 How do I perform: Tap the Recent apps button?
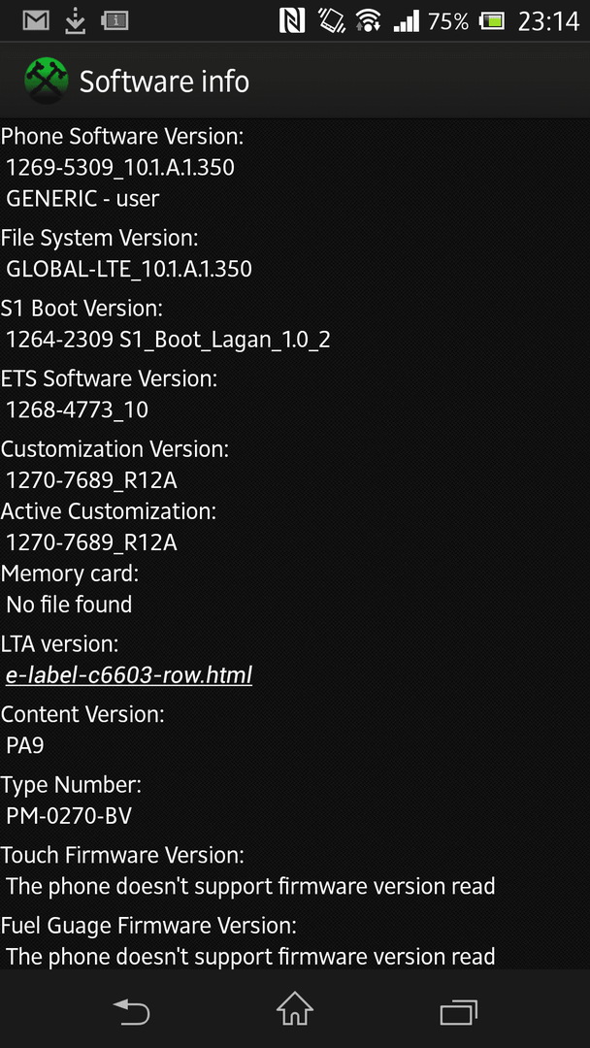pyautogui.click(x=458, y=1010)
